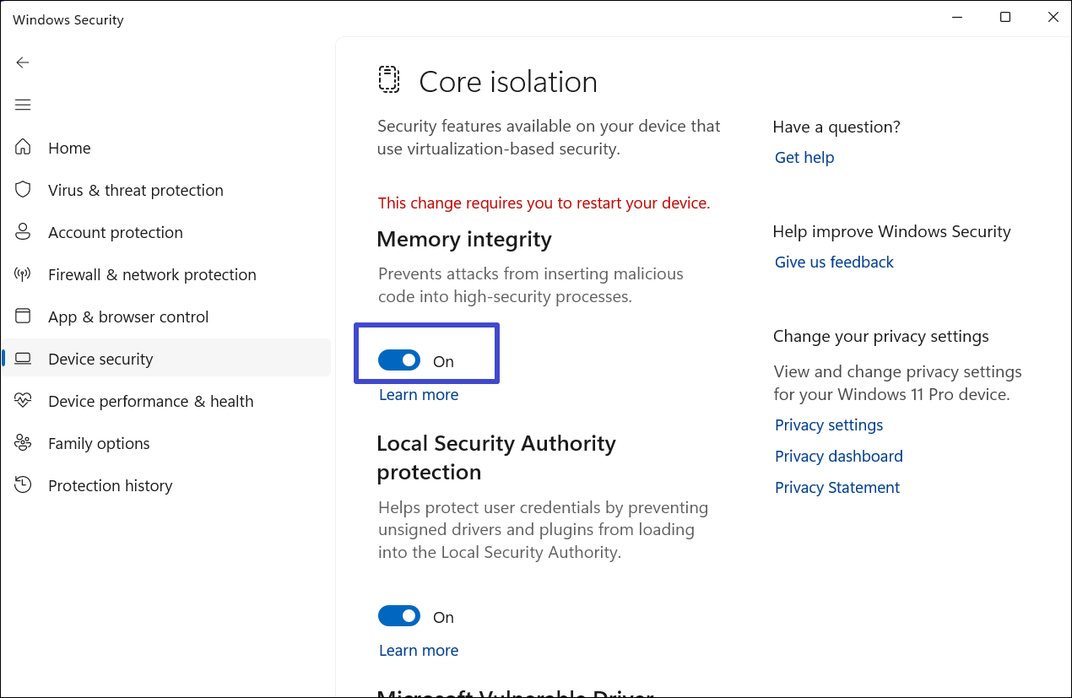View the Privacy dashboard
Screen dimensions: 1072x698
pos(838,456)
